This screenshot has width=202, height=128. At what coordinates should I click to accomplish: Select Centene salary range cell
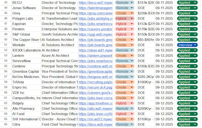tap(146, 66)
